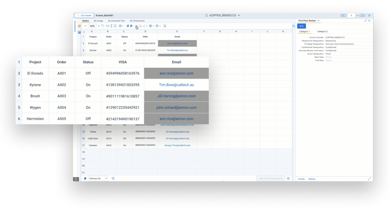Image resolution: width=389 pixels, height=212 pixels.
Task: Open full screen mode via the expand icon
Action: point(115,26)
